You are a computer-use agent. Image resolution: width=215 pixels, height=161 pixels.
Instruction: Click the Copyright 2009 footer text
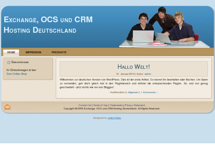[x=112, y=108]
